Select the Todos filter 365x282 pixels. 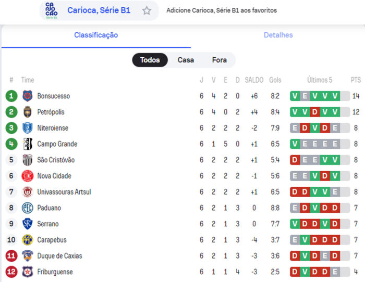(150, 60)
